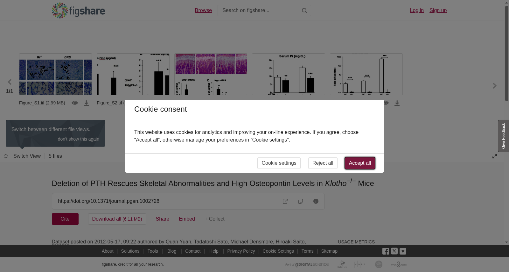Open the Browse menu link
Viewport: 509px width, 272px height.
pyautogui.click(x=203, y=10)
